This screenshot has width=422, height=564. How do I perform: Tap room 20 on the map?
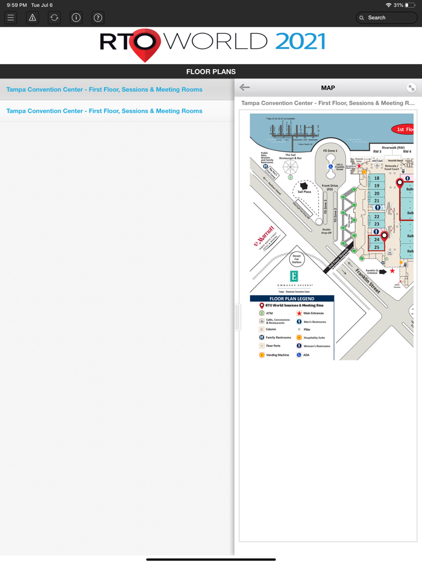coord(377,193)
